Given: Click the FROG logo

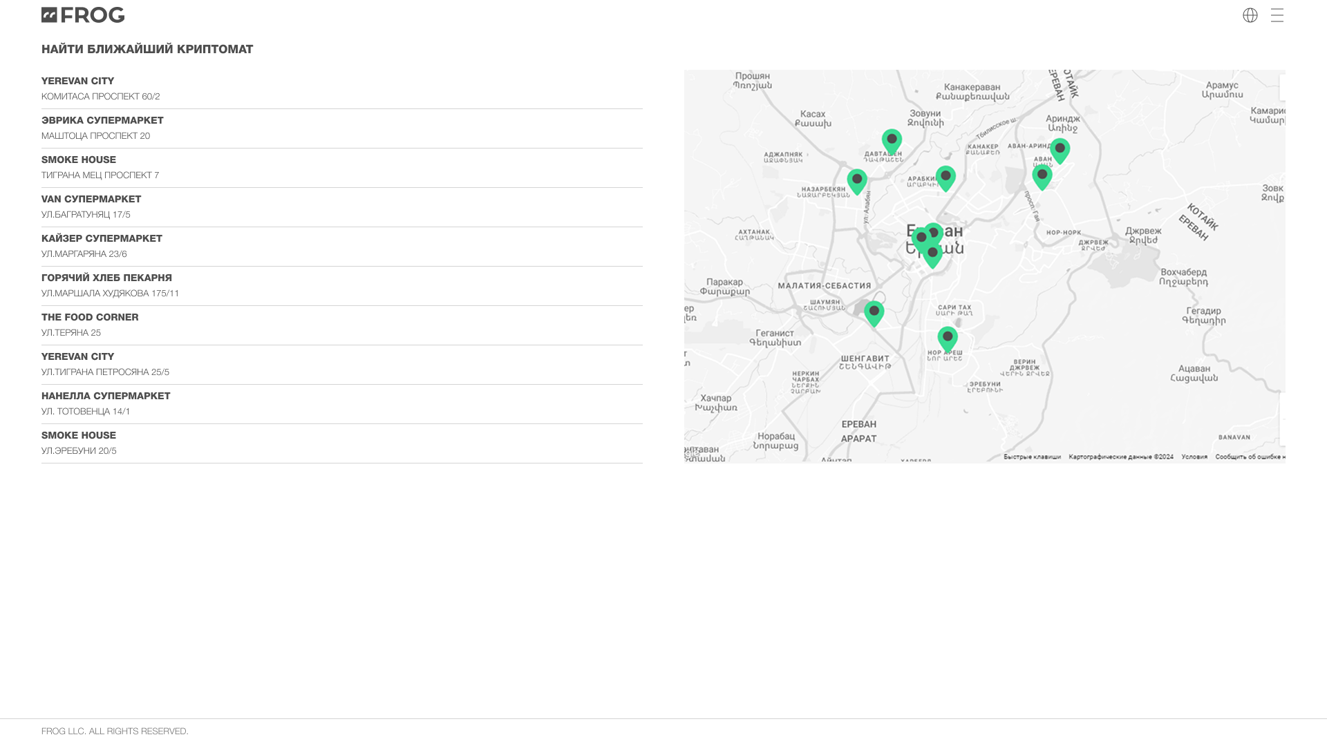Looking at the screenshot, I should [x=83, y=15].
